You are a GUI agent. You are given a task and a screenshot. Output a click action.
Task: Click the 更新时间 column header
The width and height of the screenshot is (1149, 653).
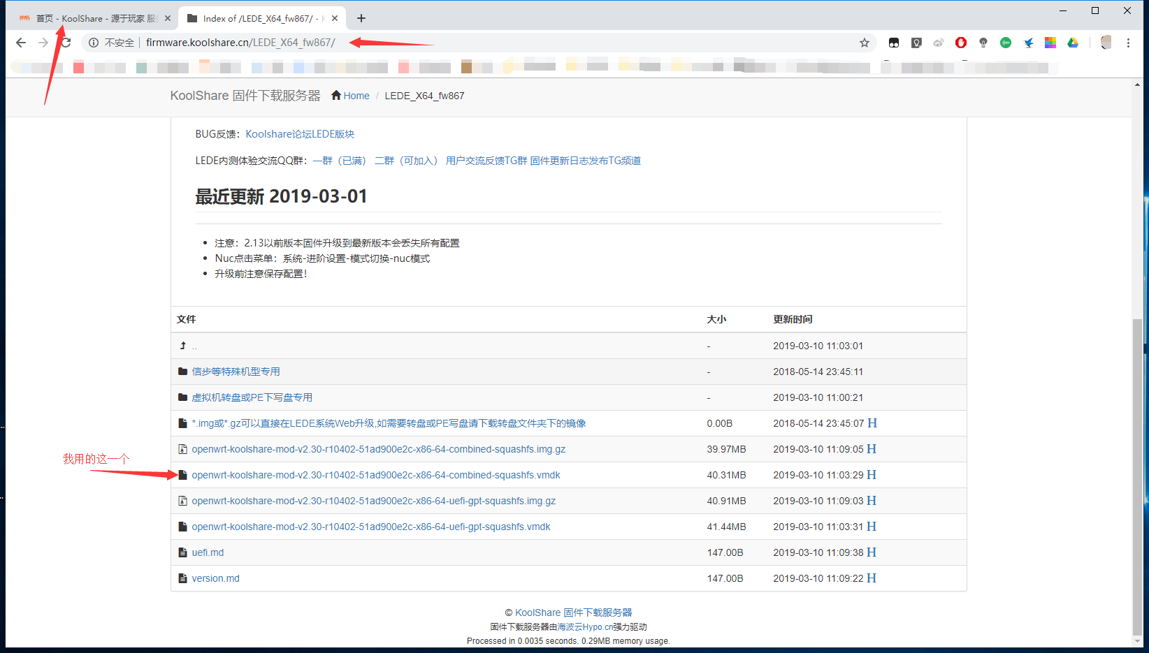coord(793,319)
